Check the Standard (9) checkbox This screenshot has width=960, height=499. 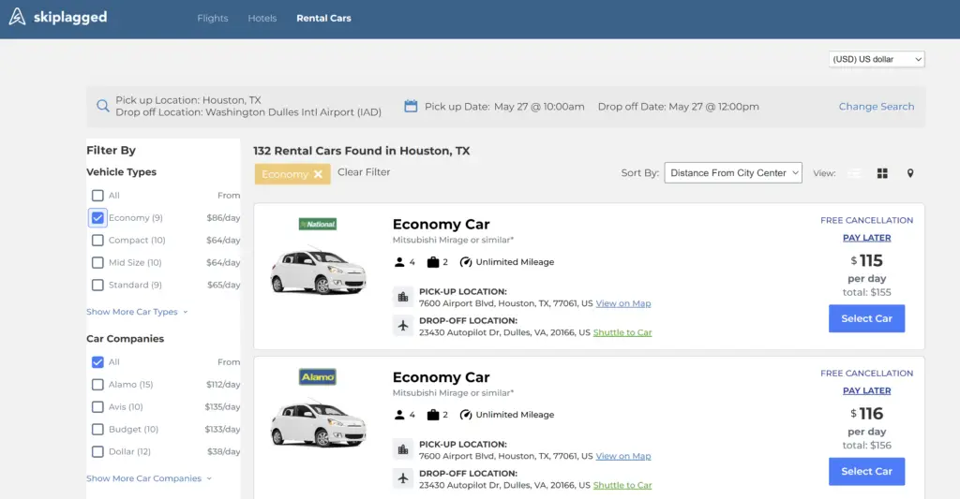point(97,285)
